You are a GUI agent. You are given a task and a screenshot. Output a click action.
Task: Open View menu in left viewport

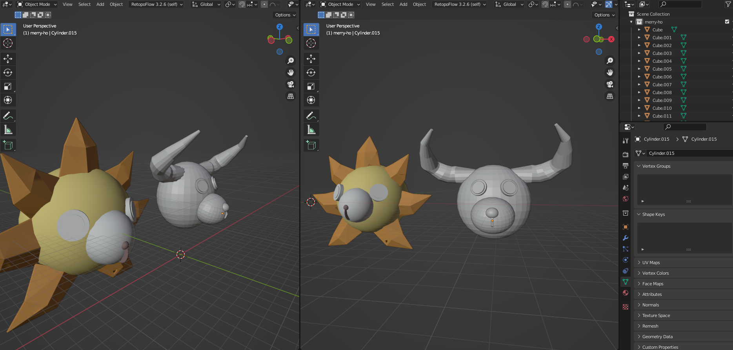tap(67, 4)
